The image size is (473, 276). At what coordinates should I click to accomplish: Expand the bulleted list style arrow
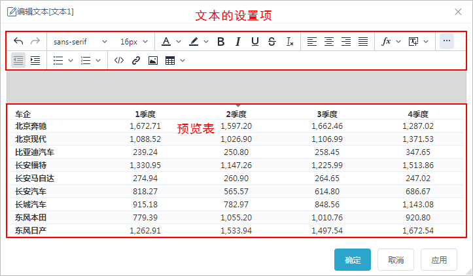pos(71,61)
